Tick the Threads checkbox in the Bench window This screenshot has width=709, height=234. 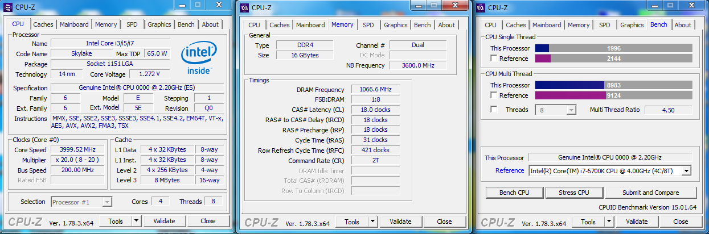(x=494, y=110)
